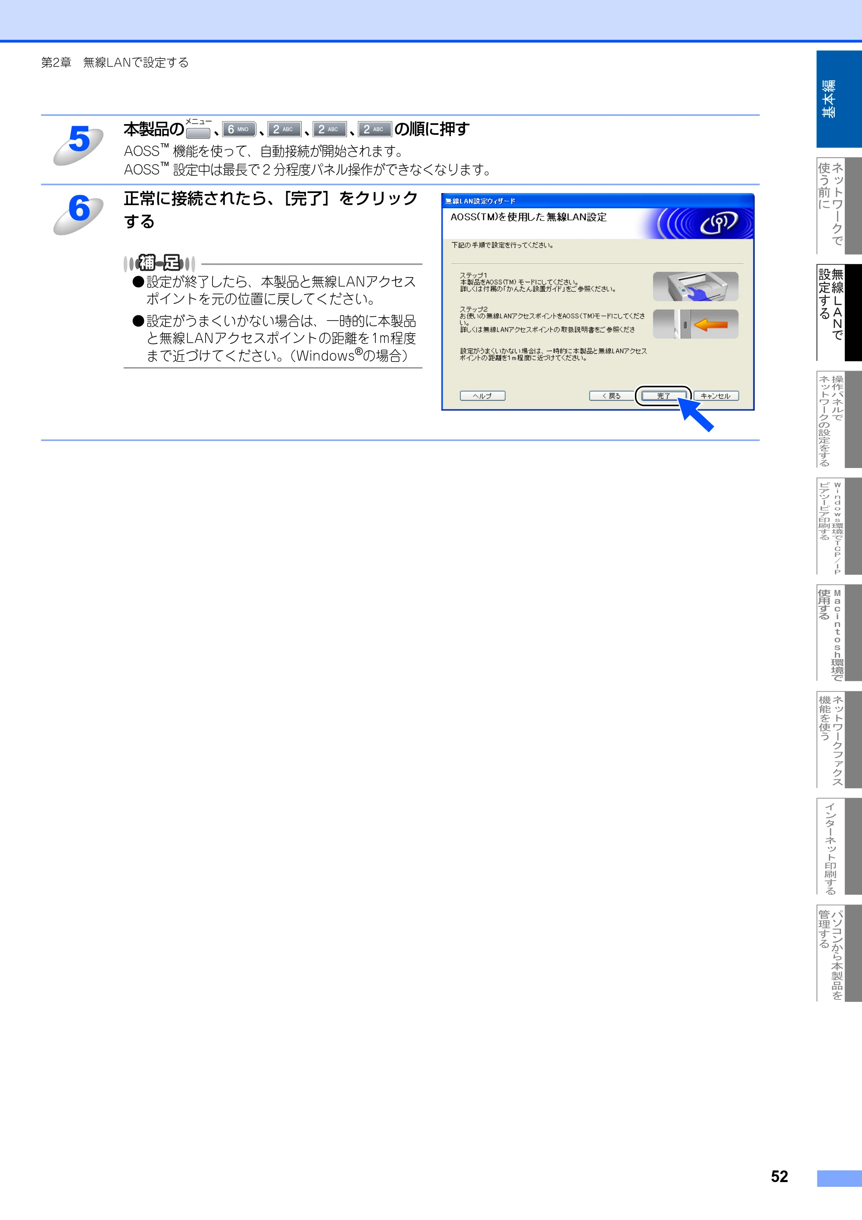862x1220 pixels.
Task: Open the Windows環境でTCP/IP side tab
Action: [x=839, y=526]
